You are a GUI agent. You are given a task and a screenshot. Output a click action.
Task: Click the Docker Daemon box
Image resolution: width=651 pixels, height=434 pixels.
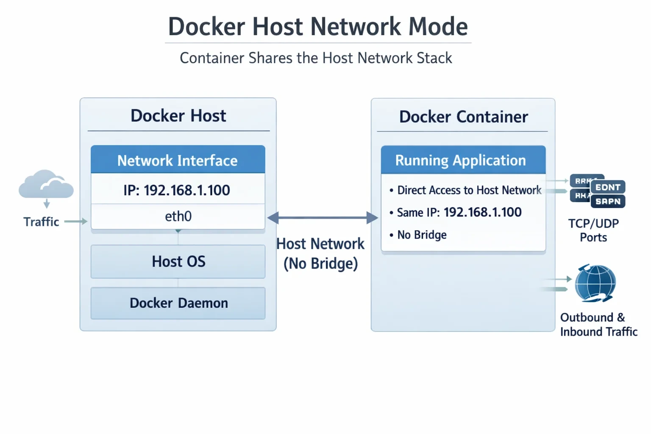(178, 303)
